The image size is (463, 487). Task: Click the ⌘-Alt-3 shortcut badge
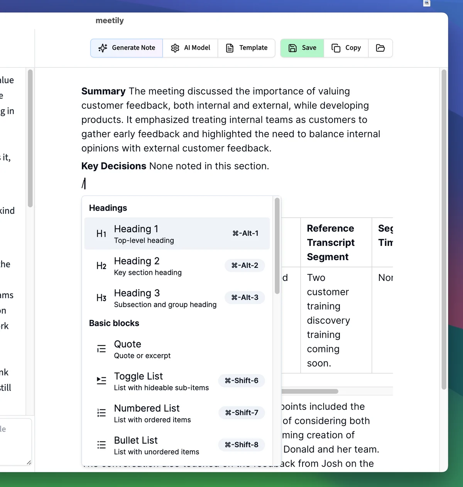pyautogui.click(x=245, y=298)
